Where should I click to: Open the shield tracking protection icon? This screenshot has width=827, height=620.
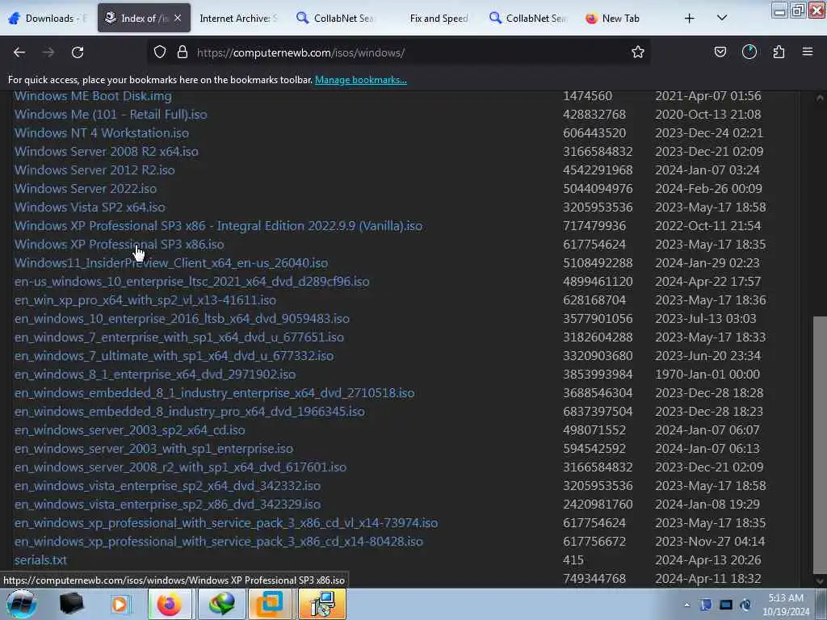(x=160, y=52)
